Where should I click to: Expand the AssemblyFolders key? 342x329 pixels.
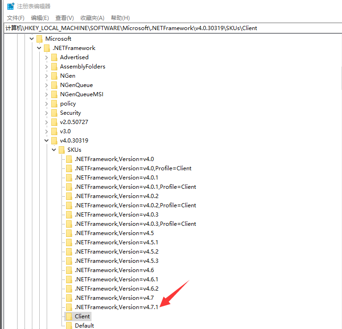(47, 67)
